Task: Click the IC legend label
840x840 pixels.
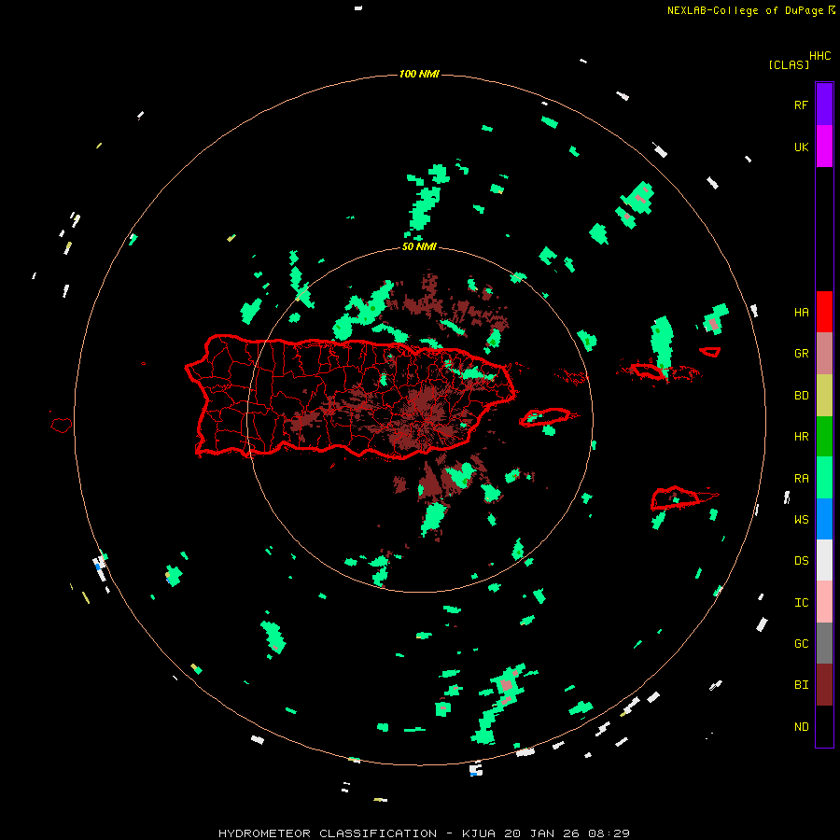Action: pyautogui.click(x=801, y=603)
